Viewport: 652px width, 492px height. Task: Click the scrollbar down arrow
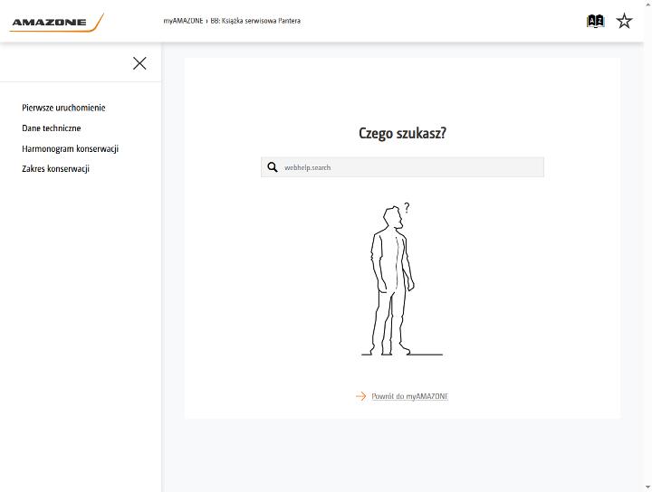(647, 487)
